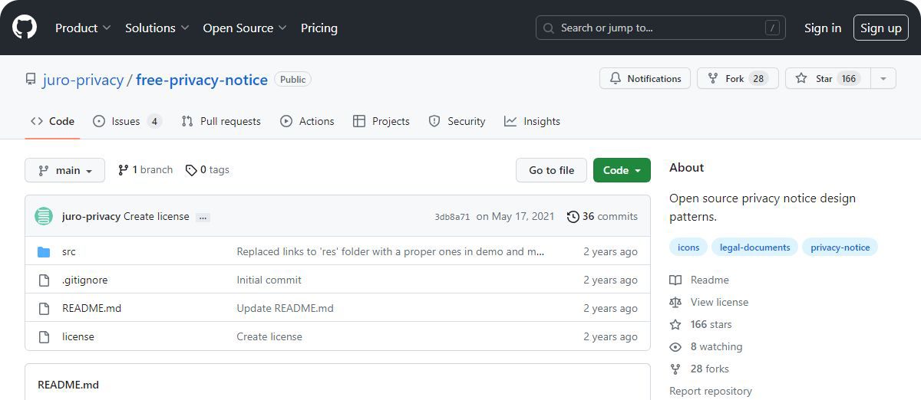The width and height of the screenshot is (921, 400).
Task: View the 0 tags link
Action: [207, 170]
